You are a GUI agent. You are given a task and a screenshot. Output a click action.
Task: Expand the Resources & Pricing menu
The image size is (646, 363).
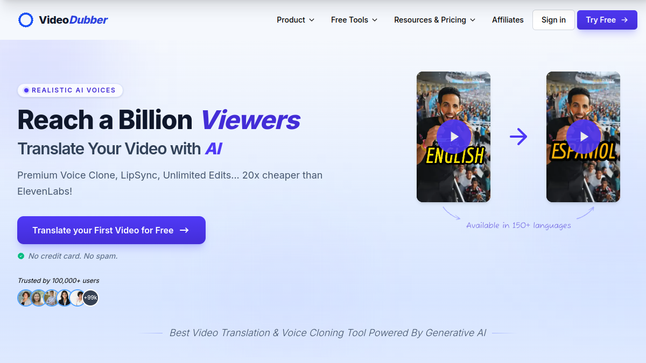(x=435, y=20)
